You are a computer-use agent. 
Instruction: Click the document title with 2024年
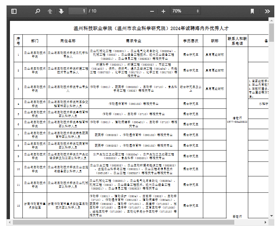151,28
